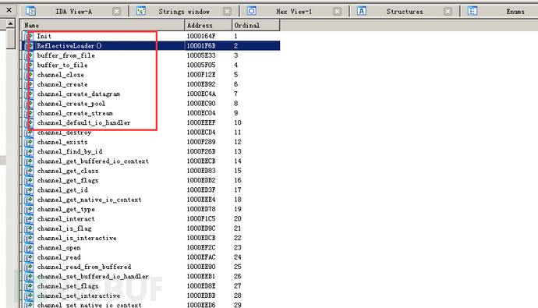Open the Strings window tab

[184, 12]
